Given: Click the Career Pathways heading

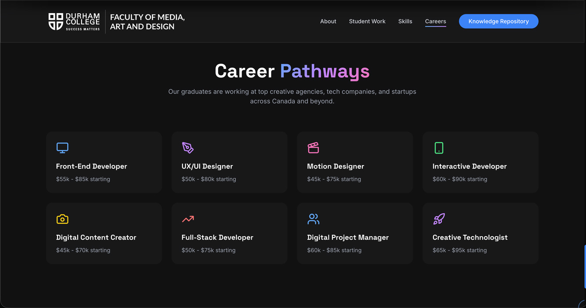Looking at the screenshot, I should (292, 71).
